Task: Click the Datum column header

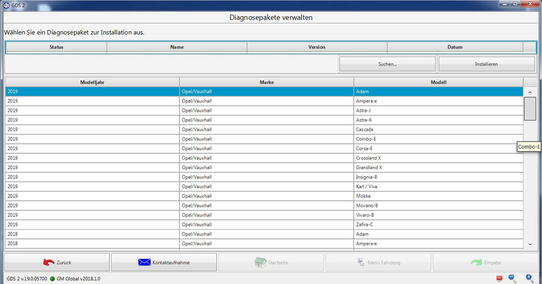Action: pos(455,47)
